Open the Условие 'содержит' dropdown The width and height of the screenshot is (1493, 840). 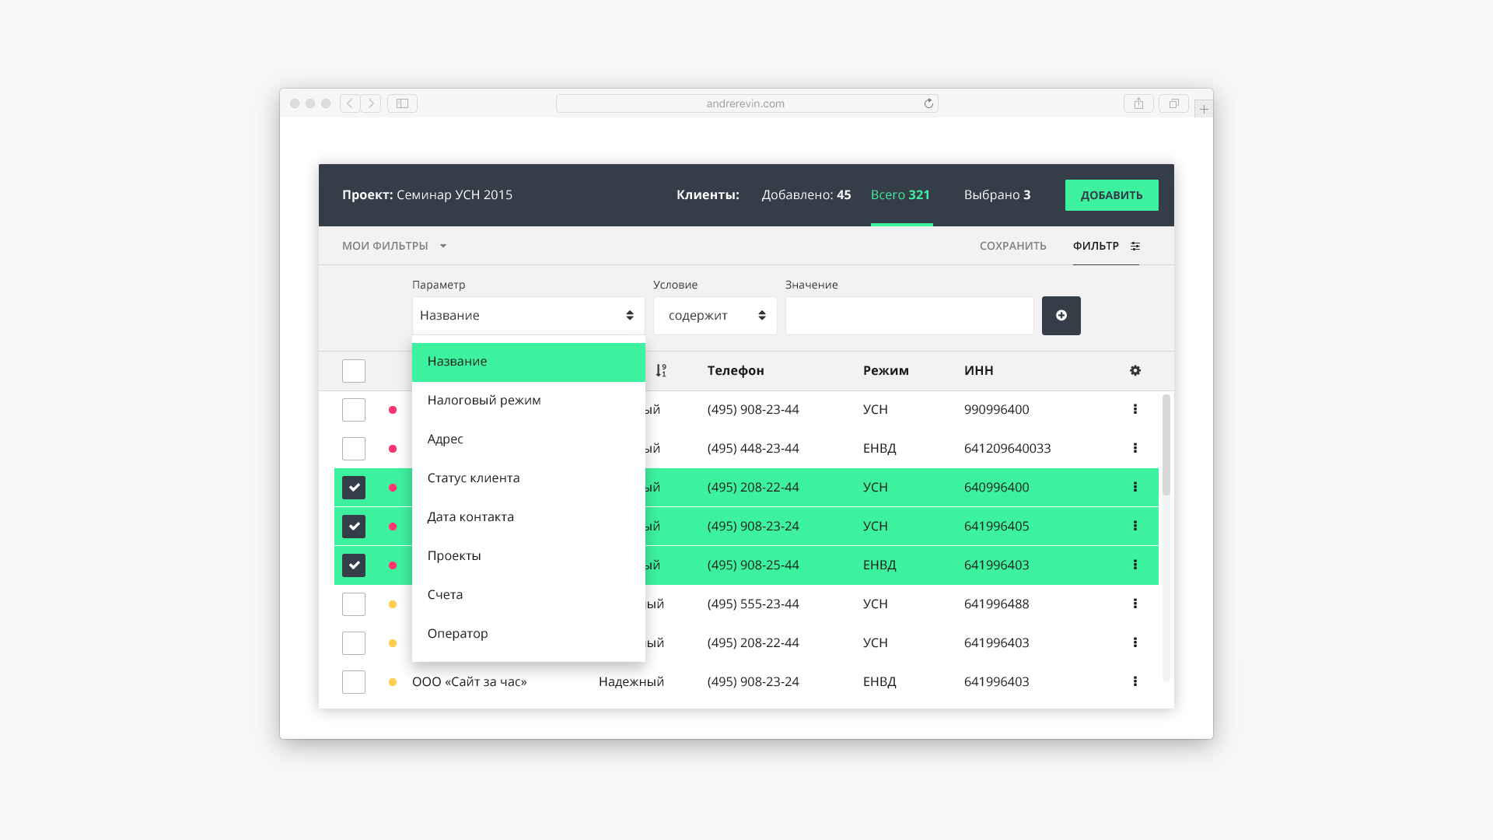tap(715, 316)
